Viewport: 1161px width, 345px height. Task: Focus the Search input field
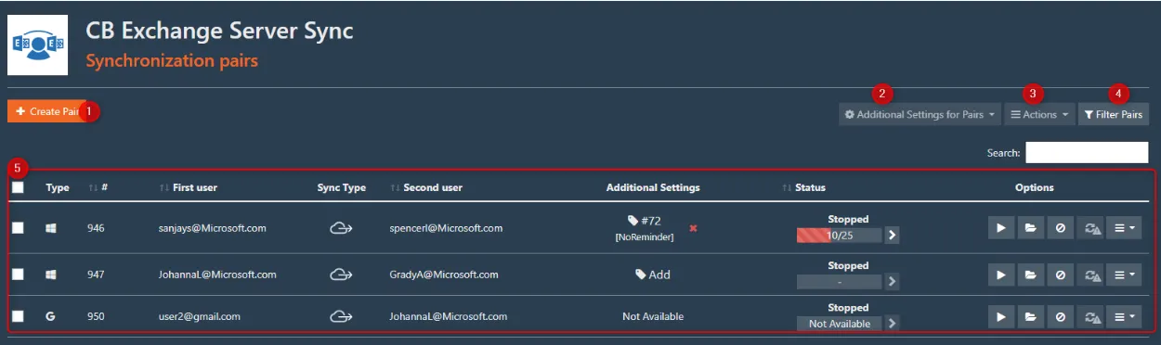coord(1087,152)
